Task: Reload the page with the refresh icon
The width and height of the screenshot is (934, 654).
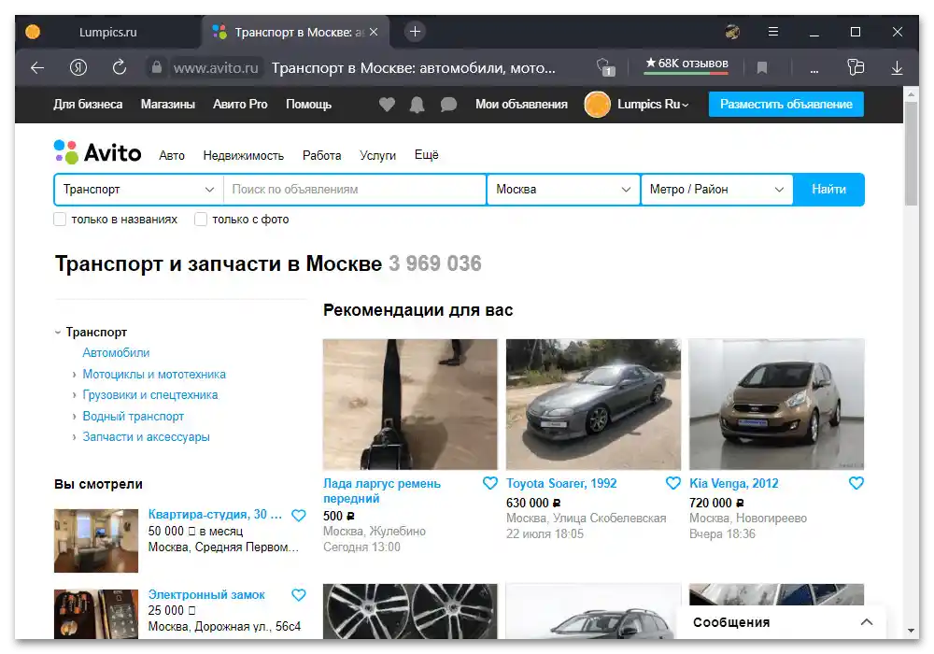Action: (x=120, y=67)
